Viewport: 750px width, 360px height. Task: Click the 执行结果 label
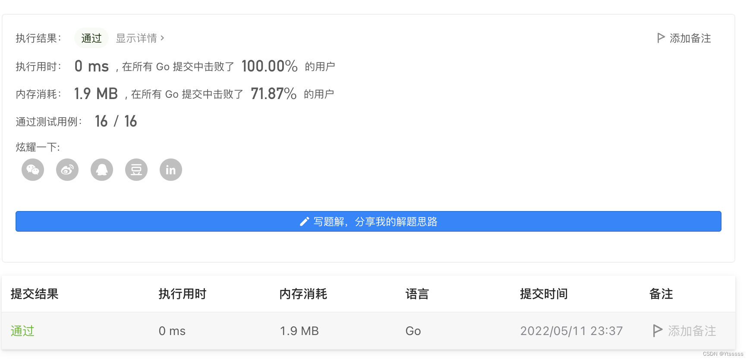(x=38, y=38)
